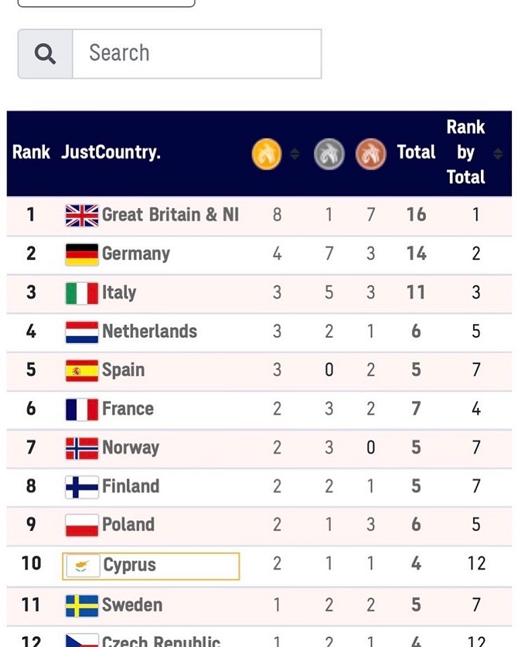Screen dimensions: 518x647
Task: Click the Rank column header
Action: [31, 152]
